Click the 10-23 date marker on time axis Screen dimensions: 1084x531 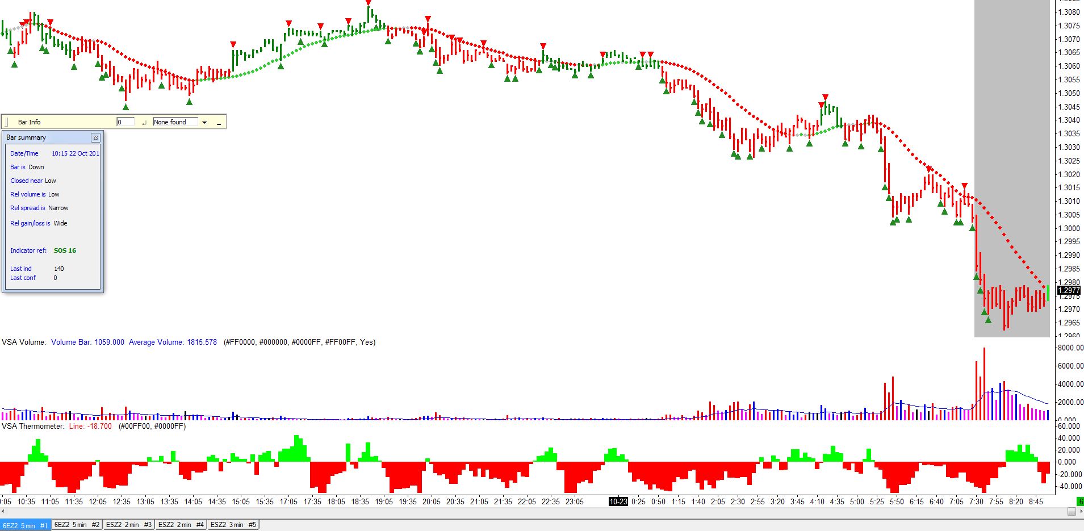618,501
